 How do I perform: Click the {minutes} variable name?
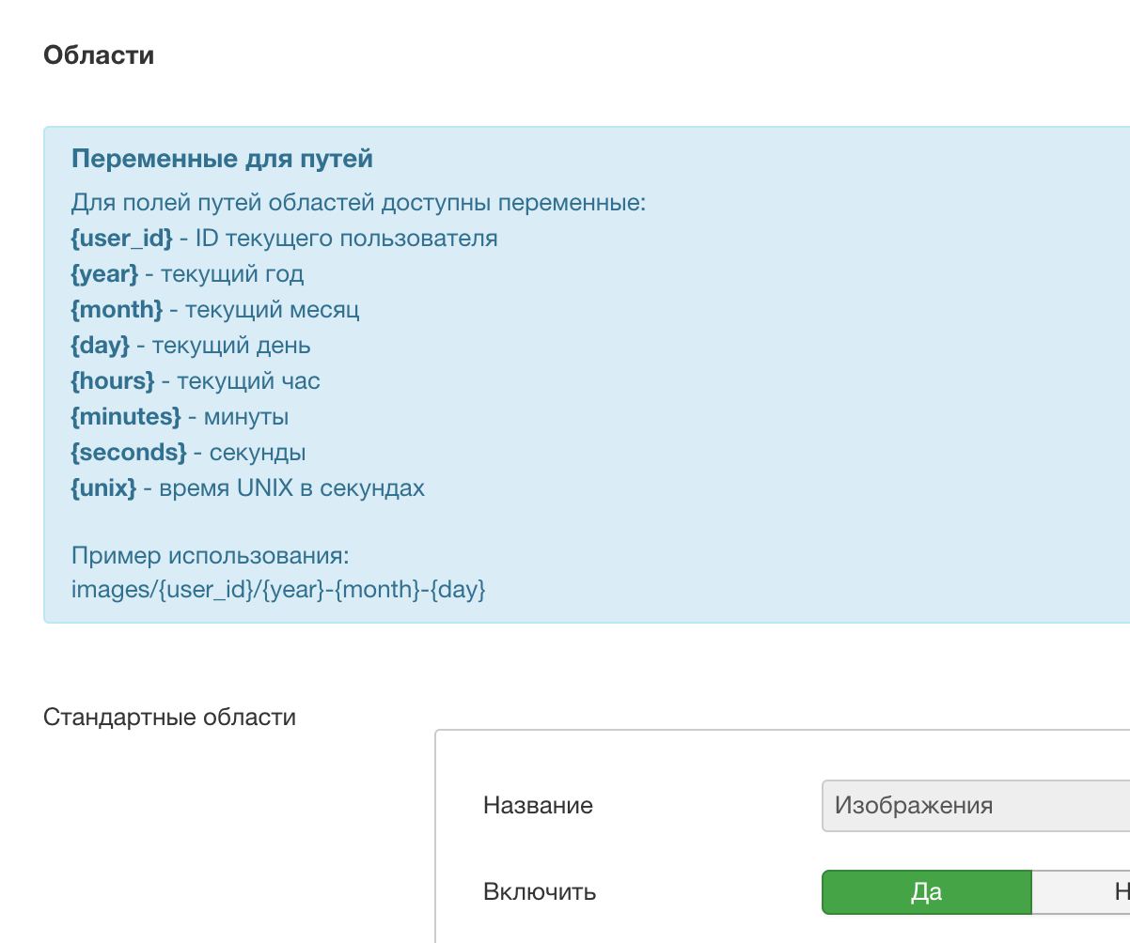coord(125,417)
